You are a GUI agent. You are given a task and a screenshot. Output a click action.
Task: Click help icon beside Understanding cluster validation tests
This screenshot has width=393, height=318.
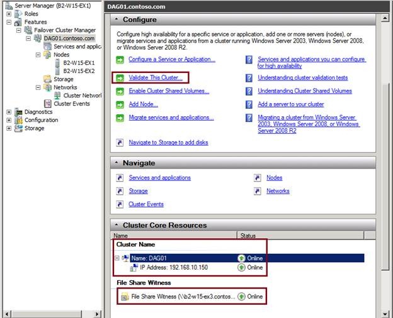pos(249,78)
